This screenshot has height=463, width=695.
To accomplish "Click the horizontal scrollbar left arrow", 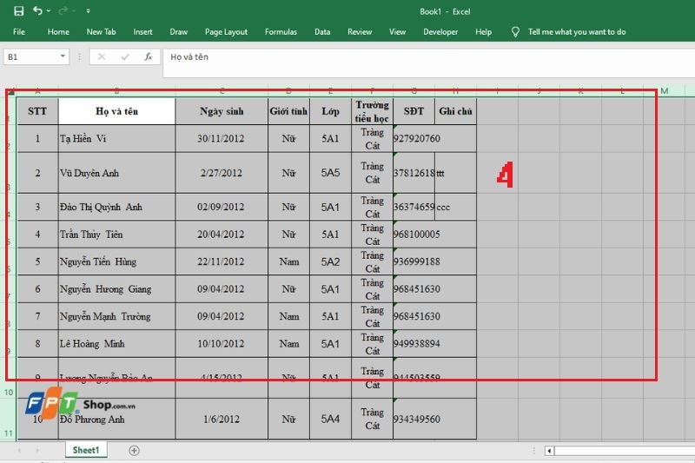I will tap(549, 451).
